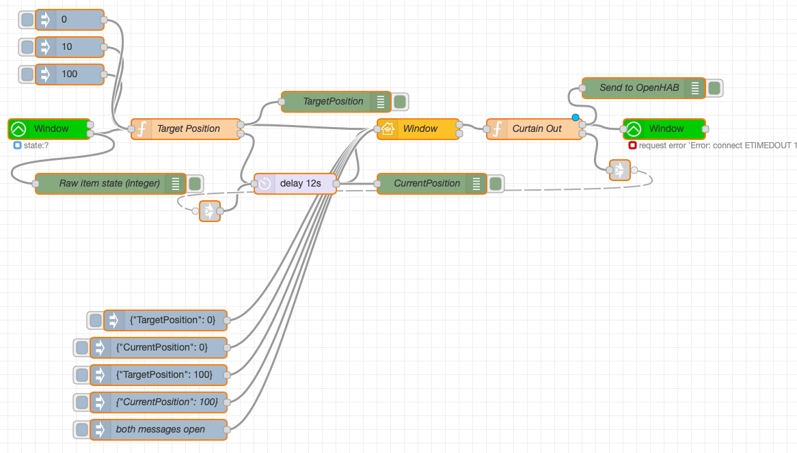The image size is (797, 453).
Task: Click the timer icon on delay 12s
Action: click(x=265, y=184)
